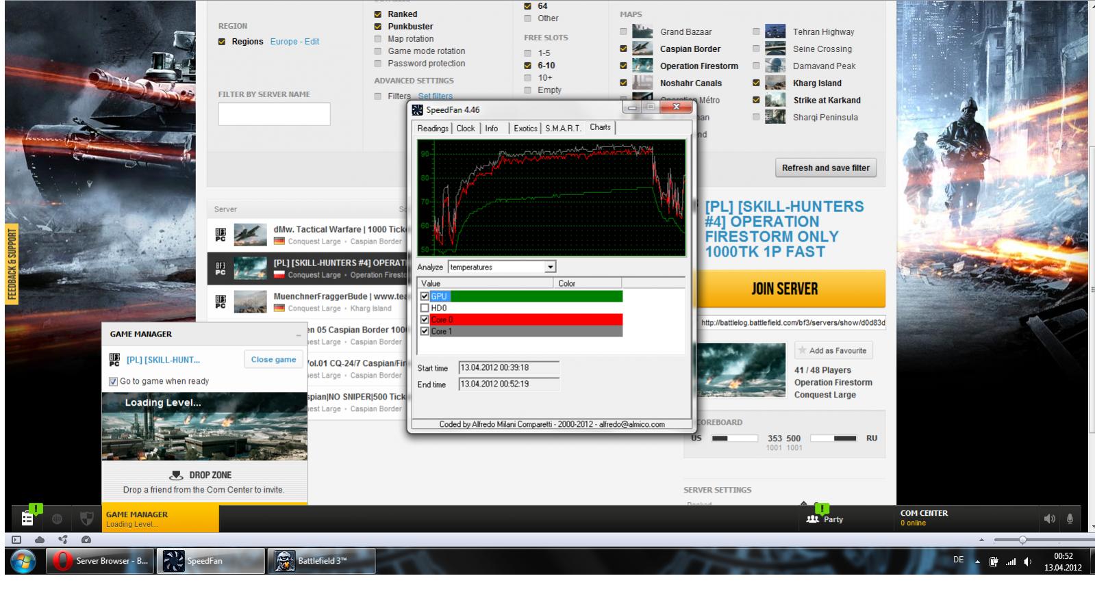
Task: Click Add as Favourite button
Action: [x=833, y=350]
